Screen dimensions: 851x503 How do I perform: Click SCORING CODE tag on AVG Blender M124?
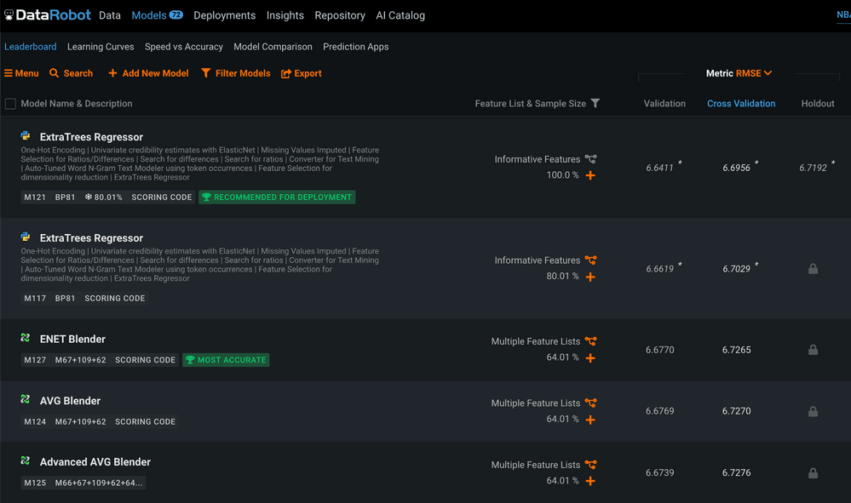tap(145, 421)
